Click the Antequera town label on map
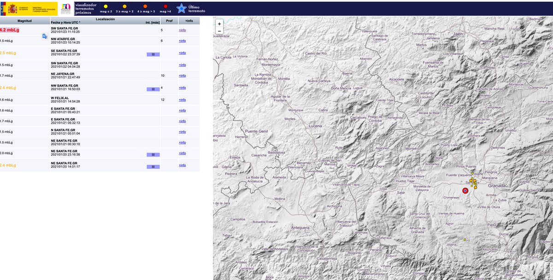 tap(300, 228)
